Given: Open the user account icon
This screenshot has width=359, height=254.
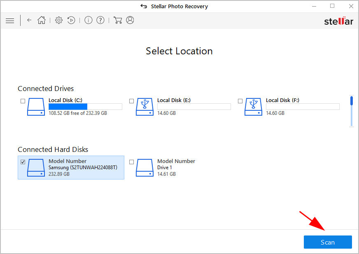Looking at the screenshot, I should tap(130, 20).
